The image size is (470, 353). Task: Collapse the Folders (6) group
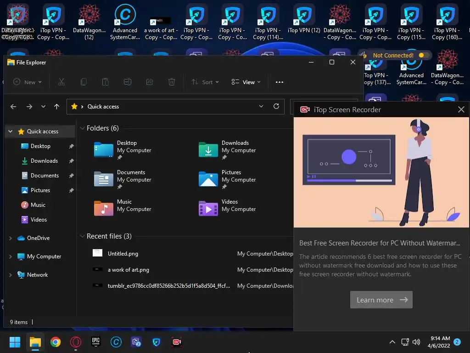click(x=82, y=128)
